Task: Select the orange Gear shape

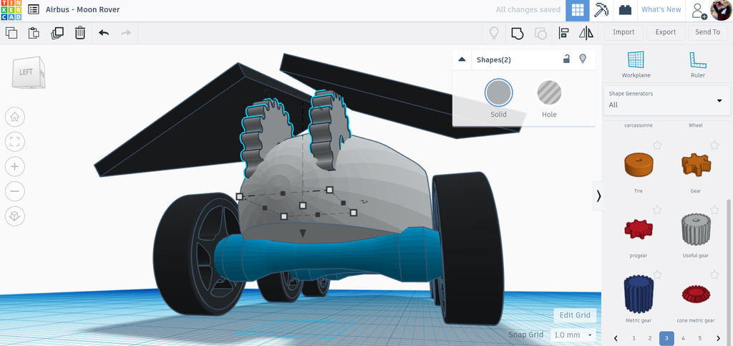Action: 696,165
